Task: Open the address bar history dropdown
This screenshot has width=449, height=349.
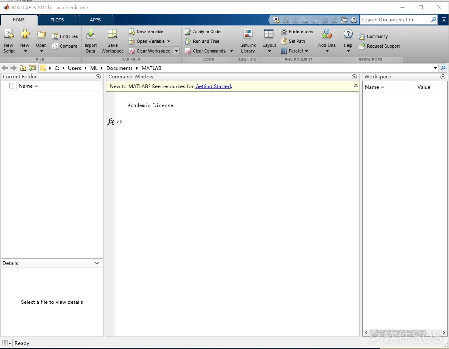Action: click(435, 68)
